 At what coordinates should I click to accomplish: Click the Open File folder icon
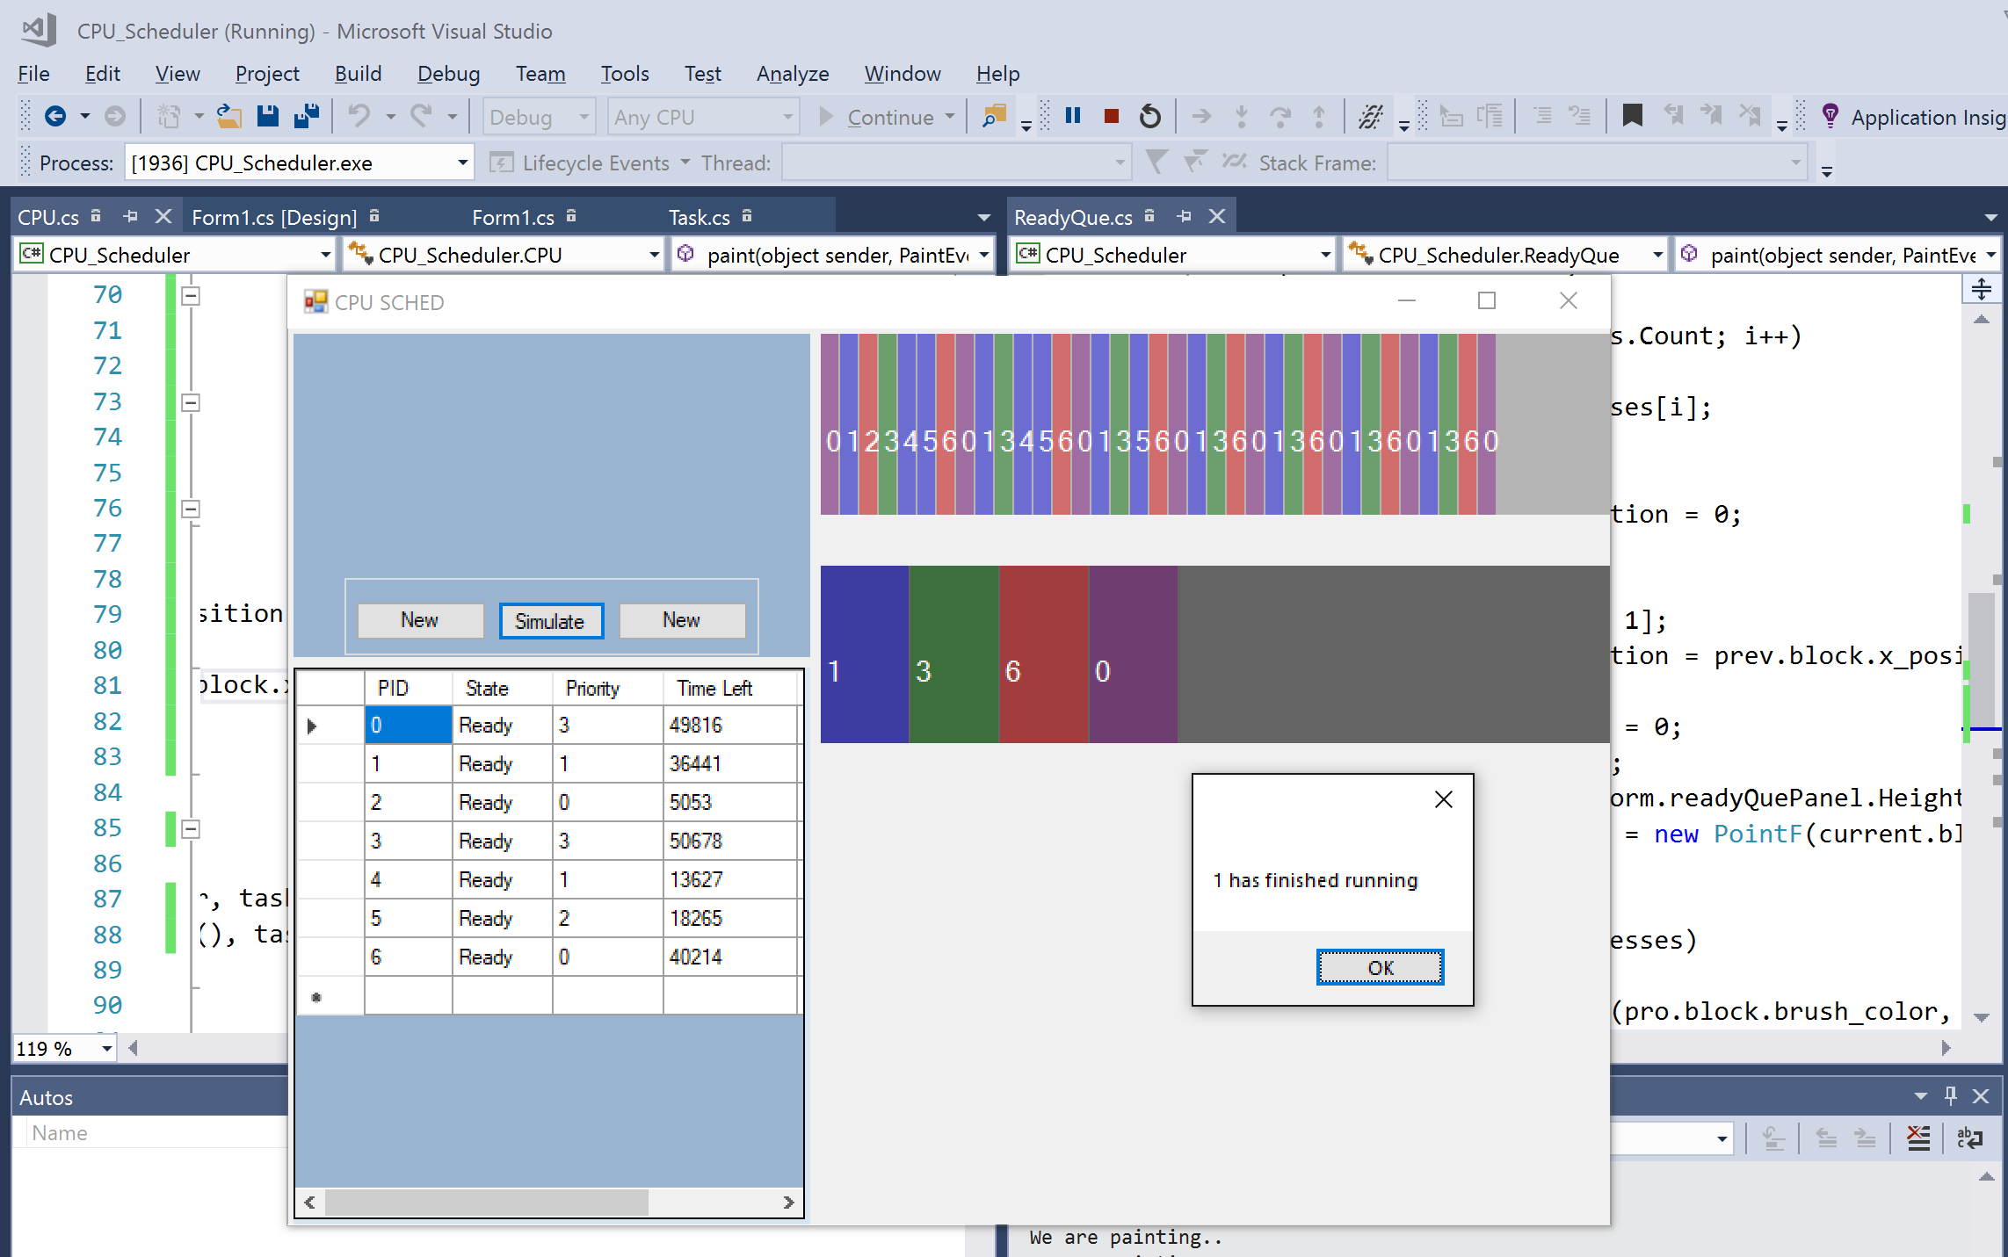(228, 116)
